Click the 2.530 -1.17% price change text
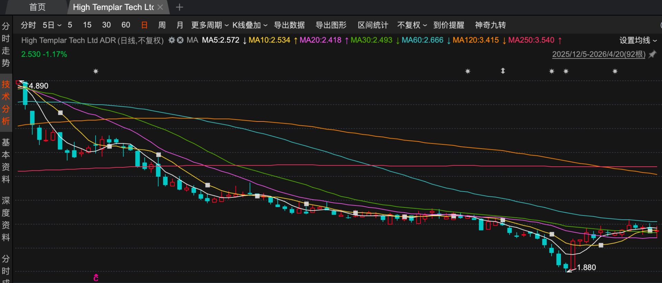The height and width of the screenshot is (283, 662). click(x=44, y=55)
